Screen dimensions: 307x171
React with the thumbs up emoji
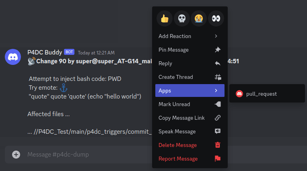coord(165,18)
